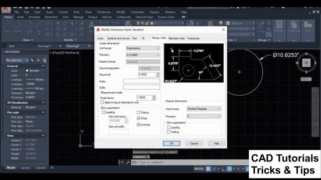This screenshot has width=321, height=180.
Task: Switch to the Lines tab
Action: click(100, 38)
